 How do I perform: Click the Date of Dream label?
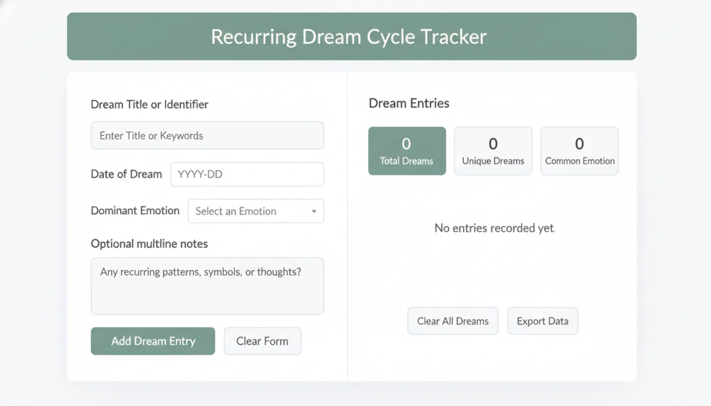click(126, 174)
